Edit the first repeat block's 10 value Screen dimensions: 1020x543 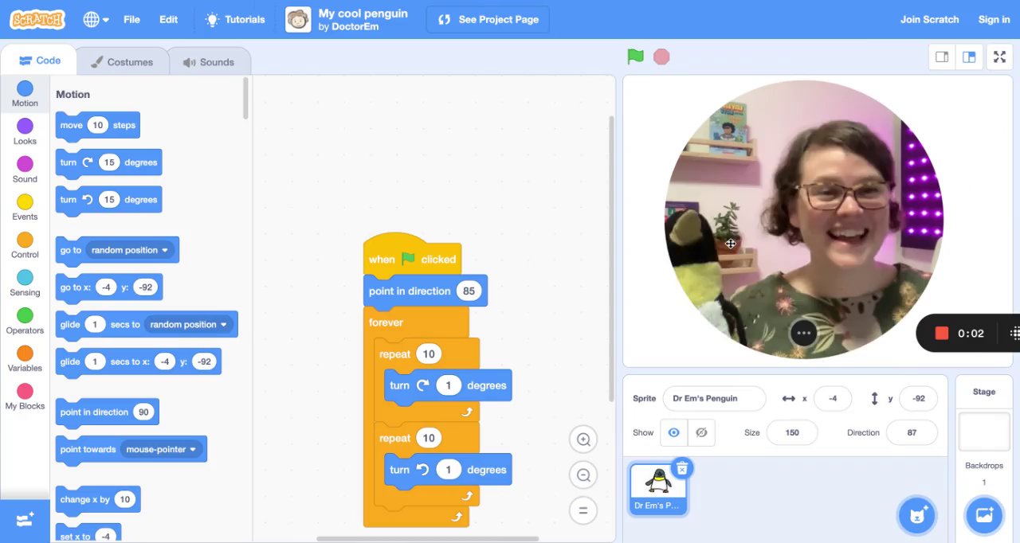pyautogui.click(x=429, y=354)
